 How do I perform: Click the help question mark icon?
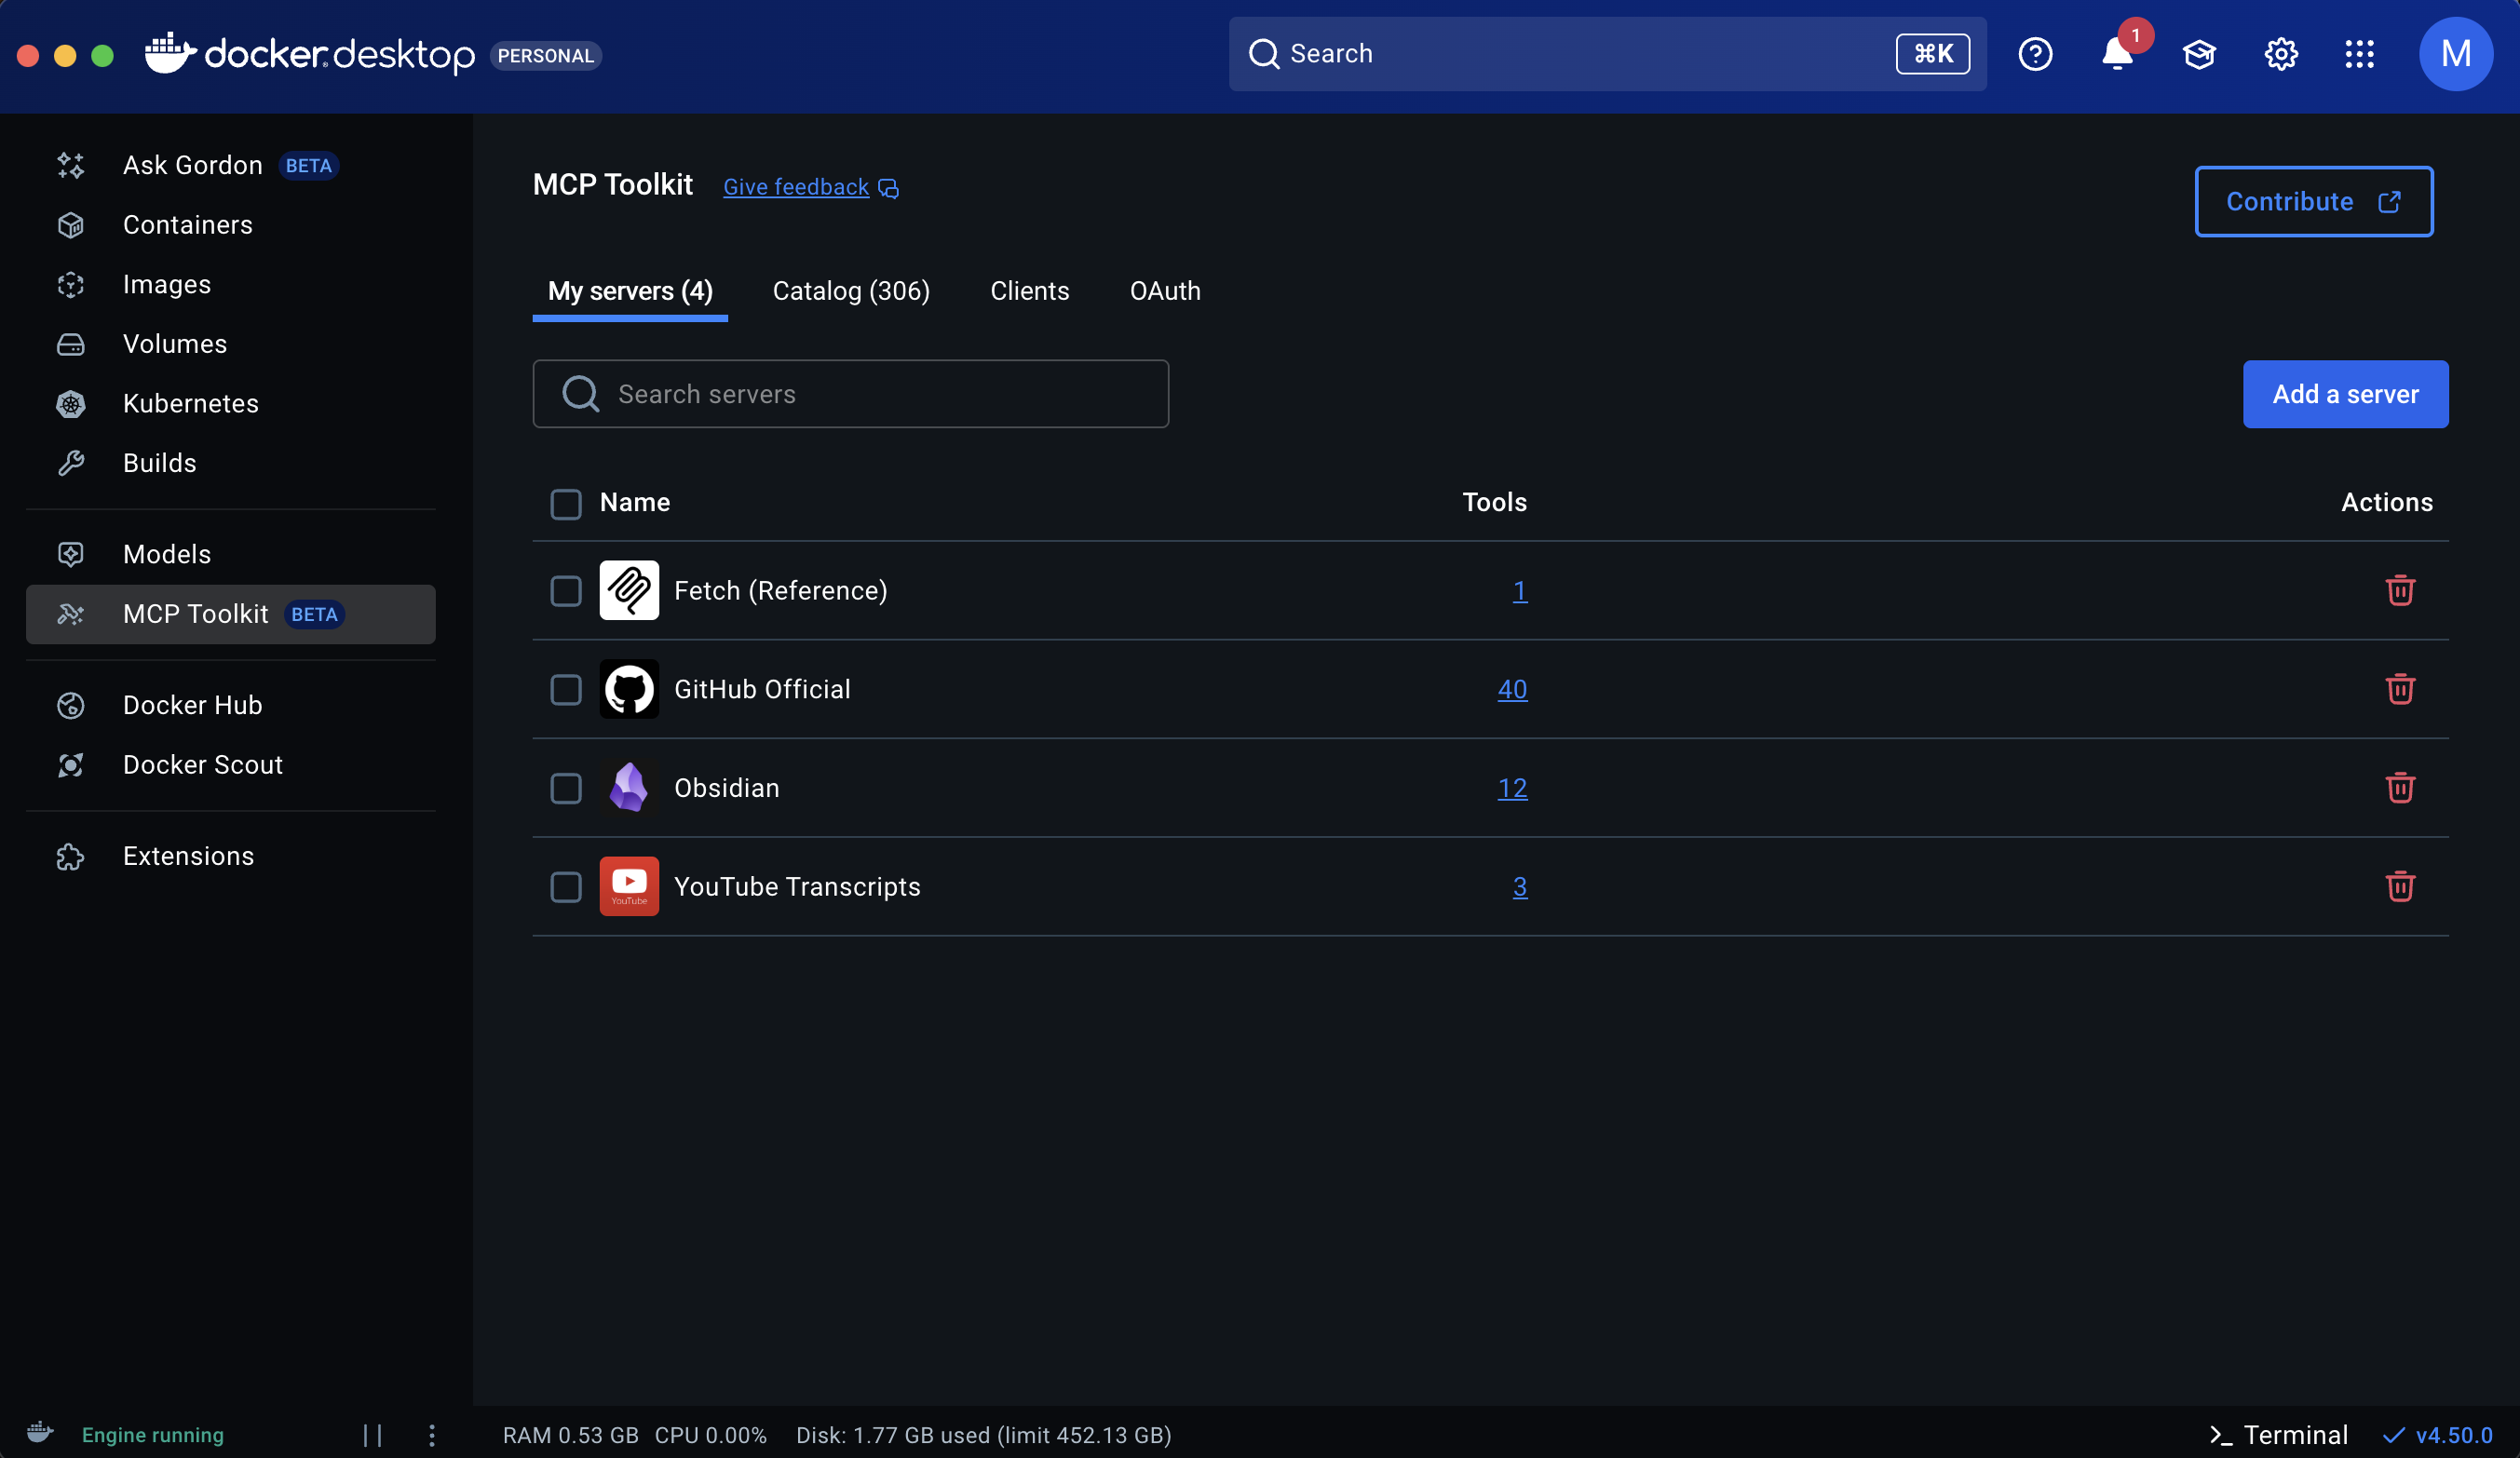coord(2034,54)
